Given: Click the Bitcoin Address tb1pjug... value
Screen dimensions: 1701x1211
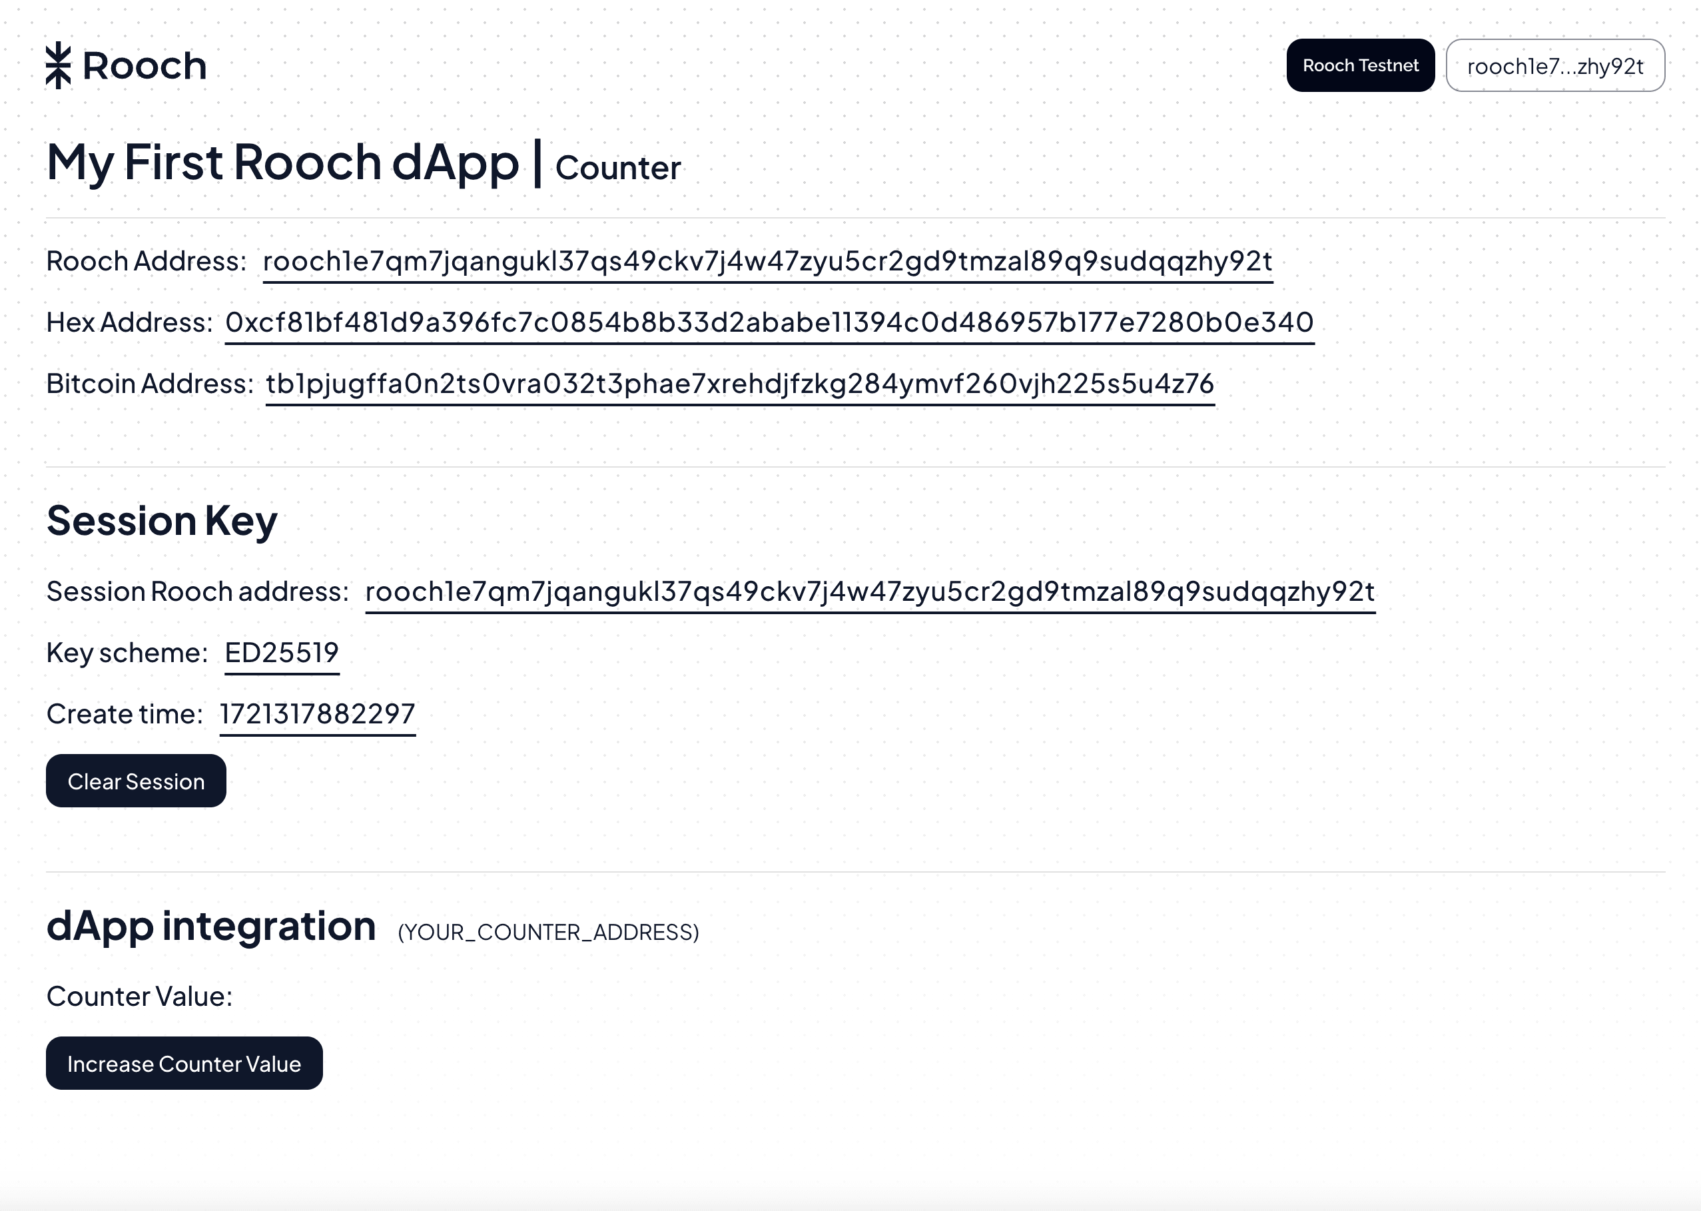Looking at the screenshot, I should point(740,384).
